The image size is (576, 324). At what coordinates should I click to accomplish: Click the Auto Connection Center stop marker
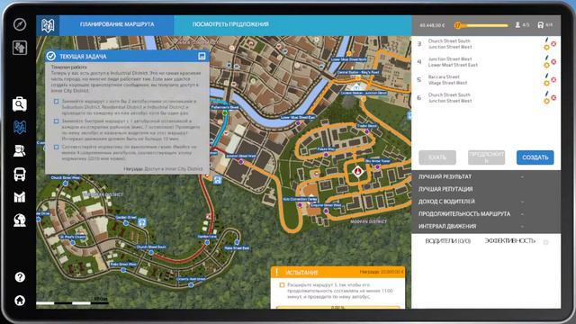pyautogui.click(x=300, y=205)
